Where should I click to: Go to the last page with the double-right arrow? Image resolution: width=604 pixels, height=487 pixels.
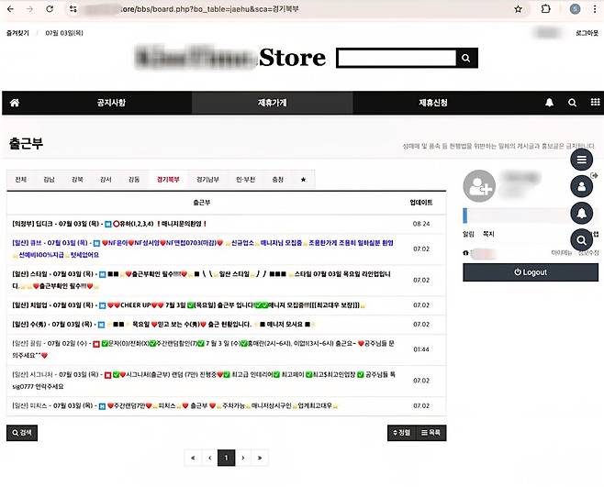tap(260, 458)
